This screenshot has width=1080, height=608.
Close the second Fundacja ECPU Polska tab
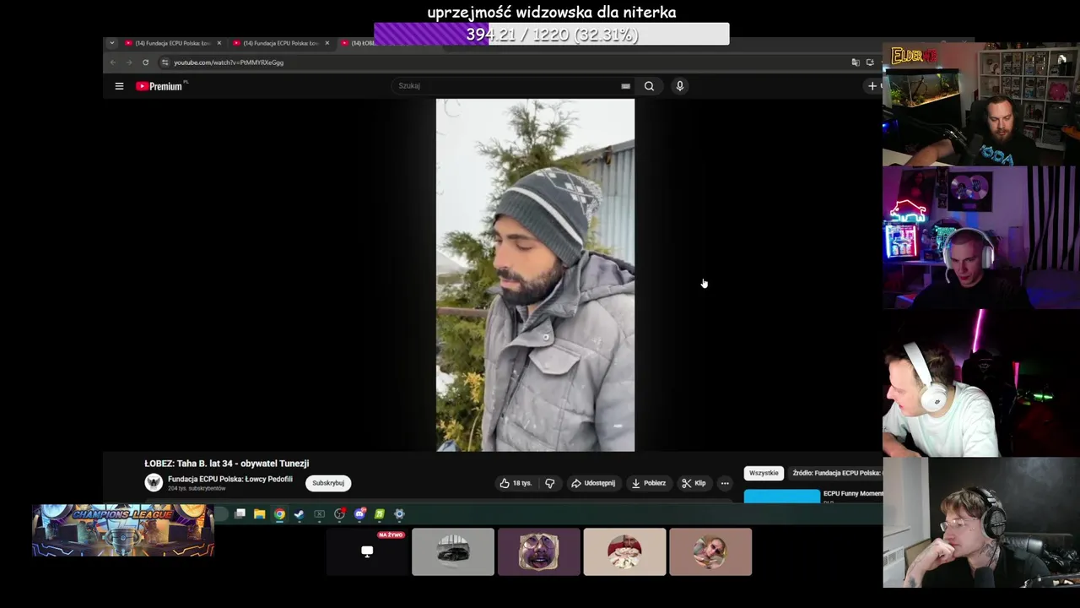click(327, 43)
